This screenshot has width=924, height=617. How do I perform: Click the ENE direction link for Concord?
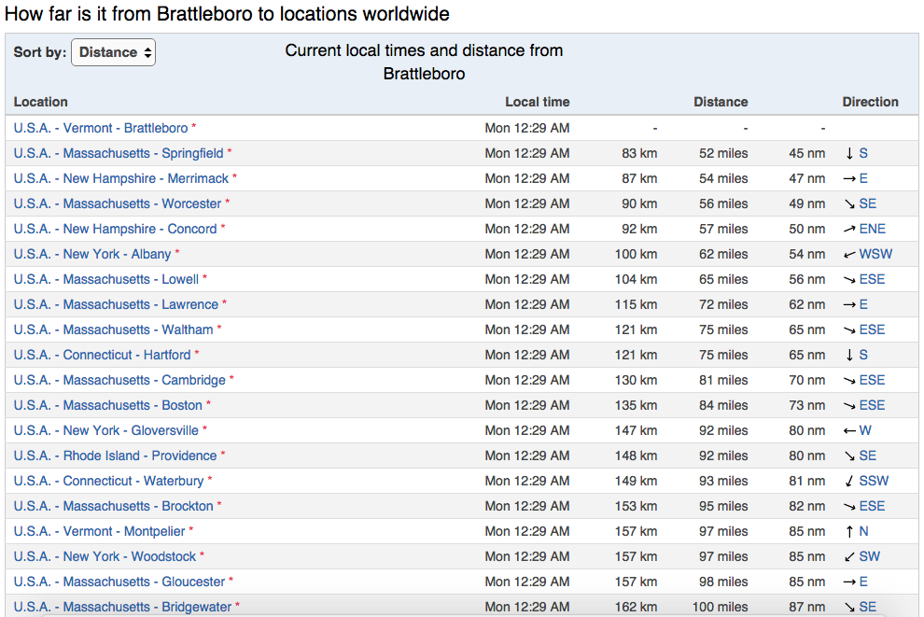click(x=873, y=229)
